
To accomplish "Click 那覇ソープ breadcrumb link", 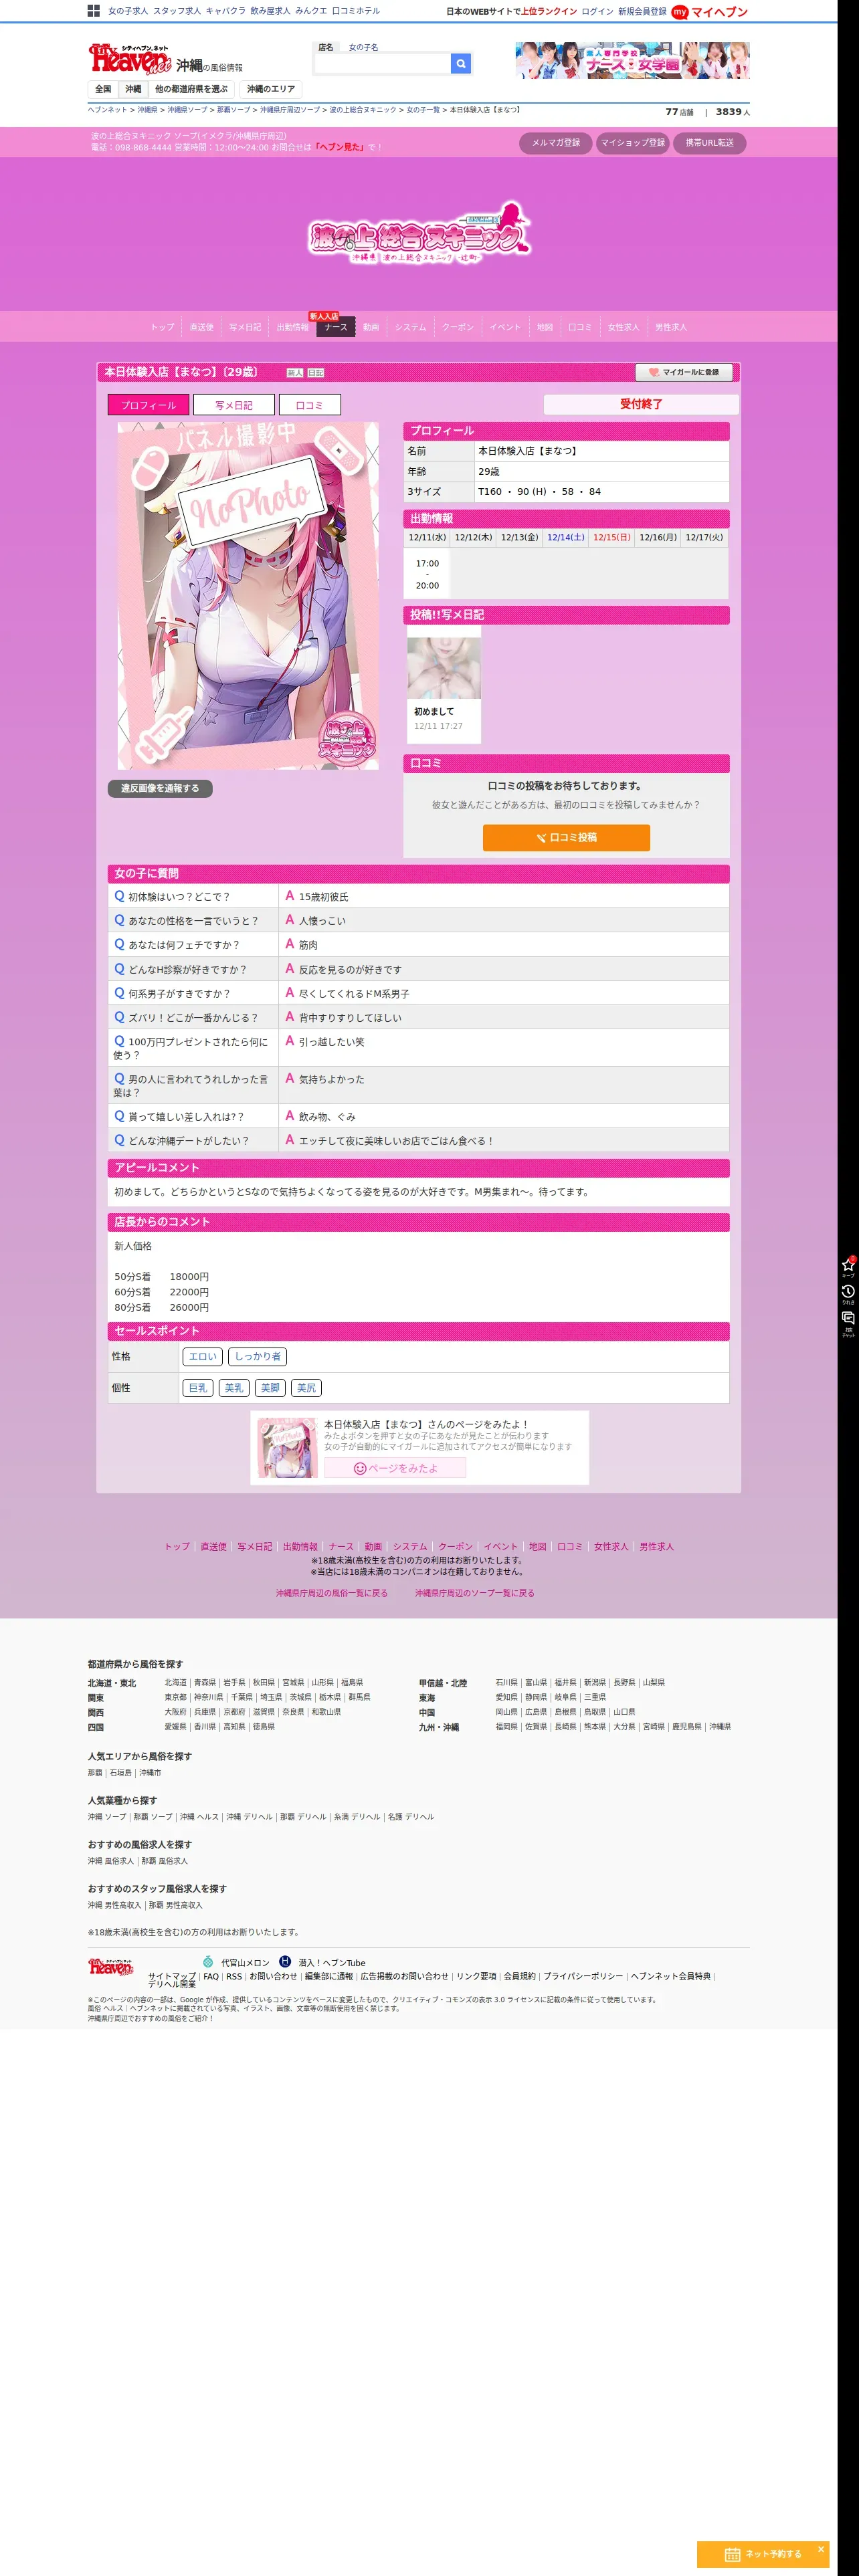I will [x=234, y=110].
